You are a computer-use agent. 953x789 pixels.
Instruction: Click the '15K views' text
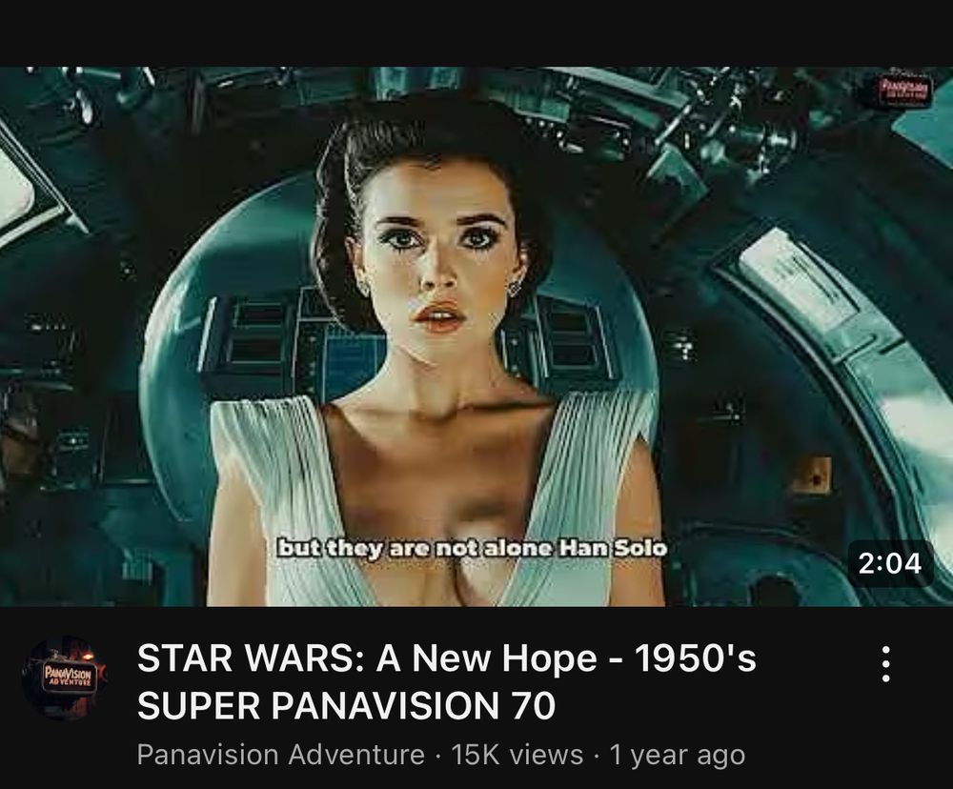(517, 755)
